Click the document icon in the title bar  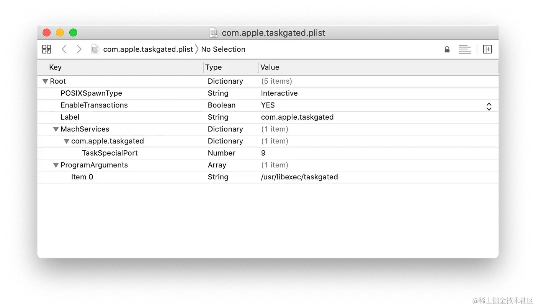214,32
